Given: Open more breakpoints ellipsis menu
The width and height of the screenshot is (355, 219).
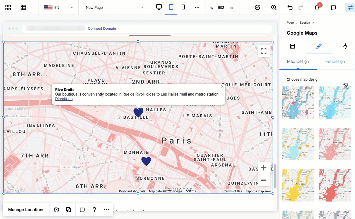Looking at the screenshot, I should [x=197, y=8].
